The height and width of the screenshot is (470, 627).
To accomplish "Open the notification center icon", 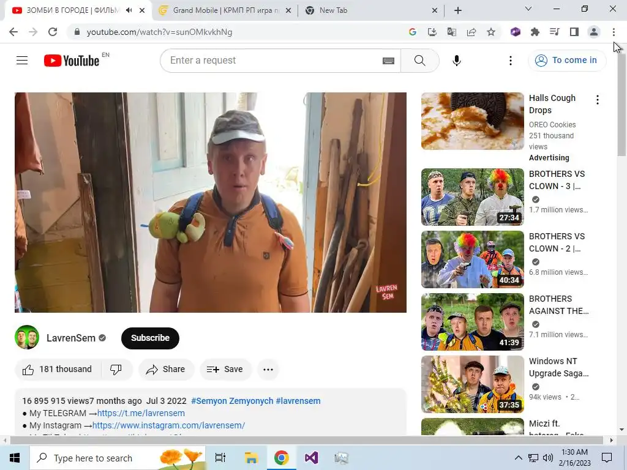I will (607, 458).
